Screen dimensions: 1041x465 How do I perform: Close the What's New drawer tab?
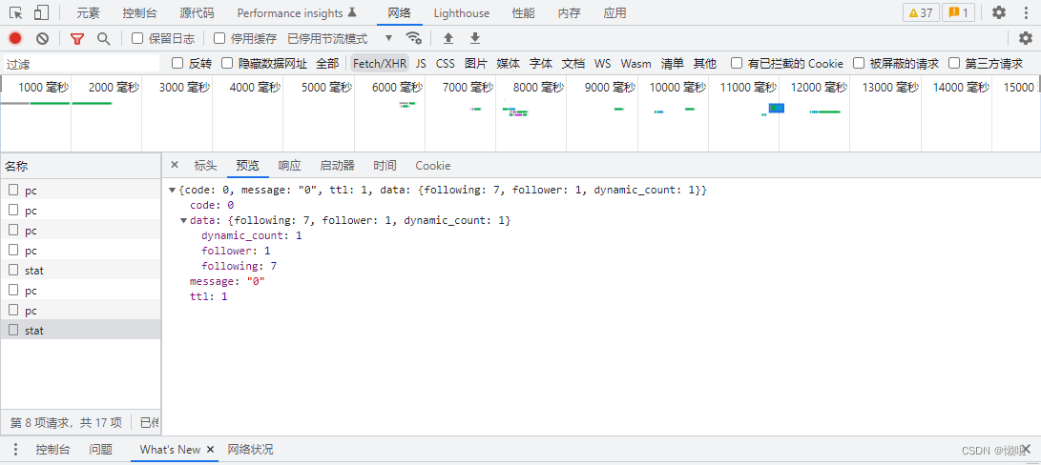211,449
